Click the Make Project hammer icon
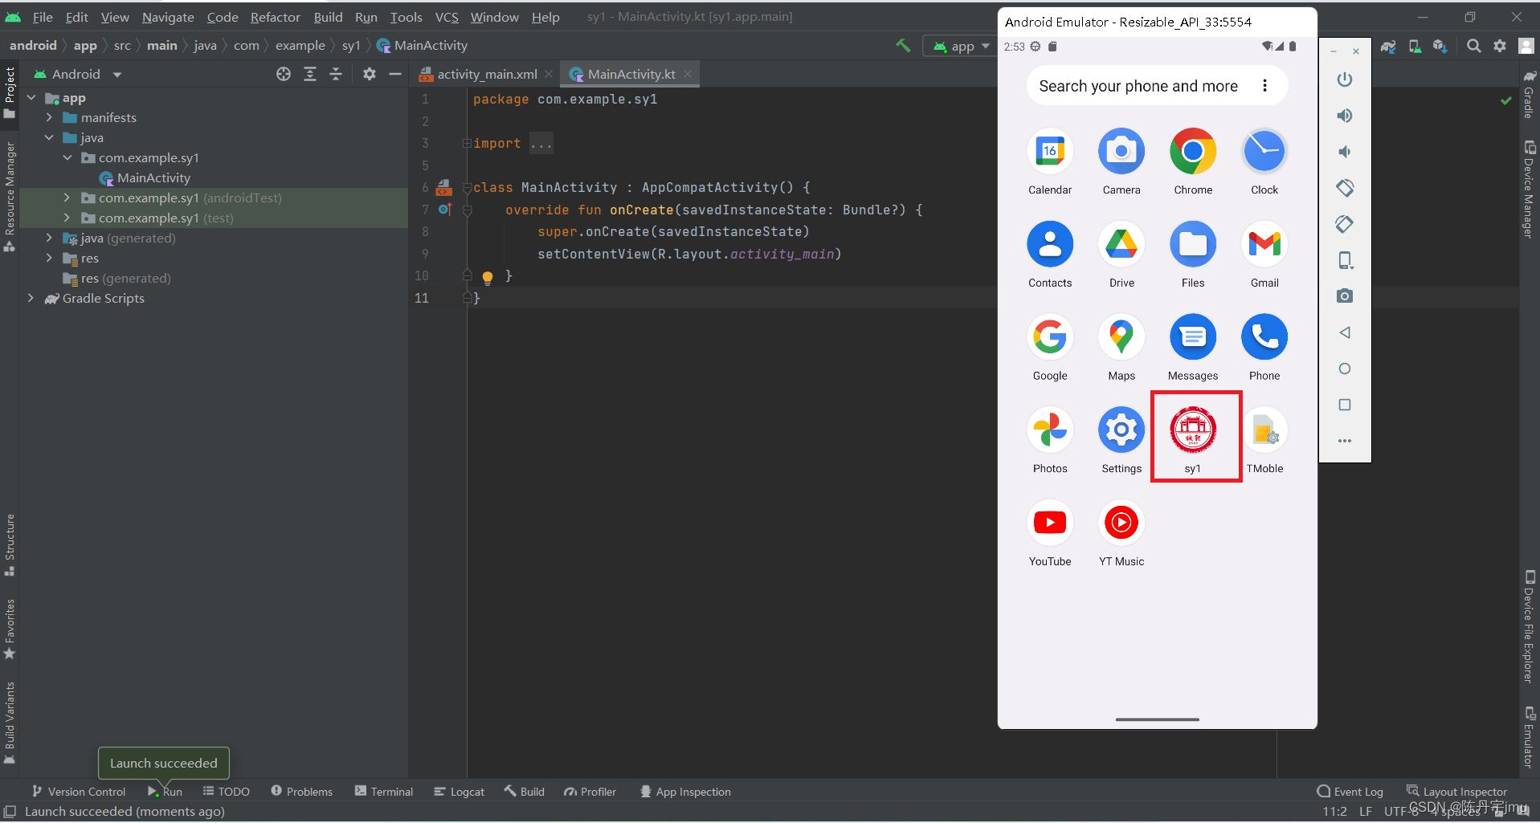 [903, 46]
